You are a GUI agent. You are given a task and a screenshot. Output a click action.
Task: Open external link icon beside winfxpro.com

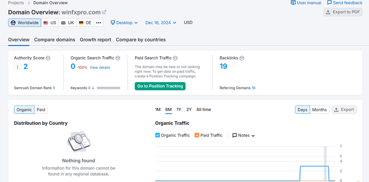[104, 12]
